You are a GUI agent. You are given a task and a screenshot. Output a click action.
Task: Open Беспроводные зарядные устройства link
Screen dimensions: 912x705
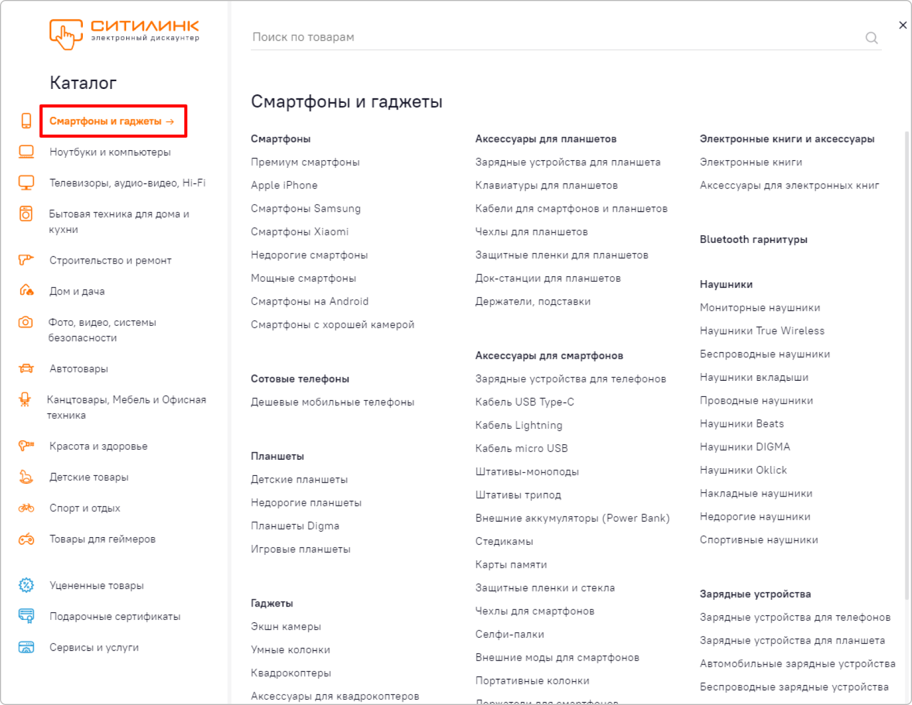[794, 687]
